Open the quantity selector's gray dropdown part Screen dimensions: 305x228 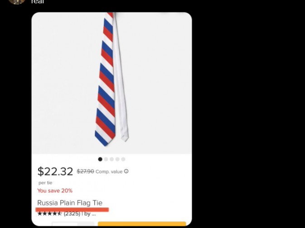tap(86, 224)
